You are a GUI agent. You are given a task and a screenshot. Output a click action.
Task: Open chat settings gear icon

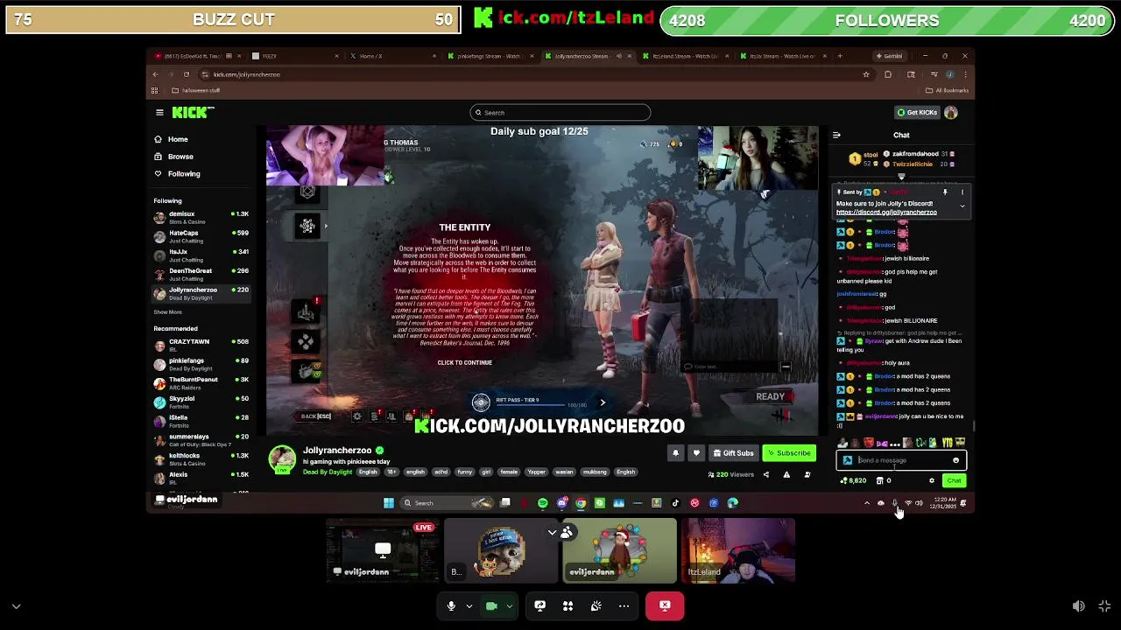click(x=932, y=480)
